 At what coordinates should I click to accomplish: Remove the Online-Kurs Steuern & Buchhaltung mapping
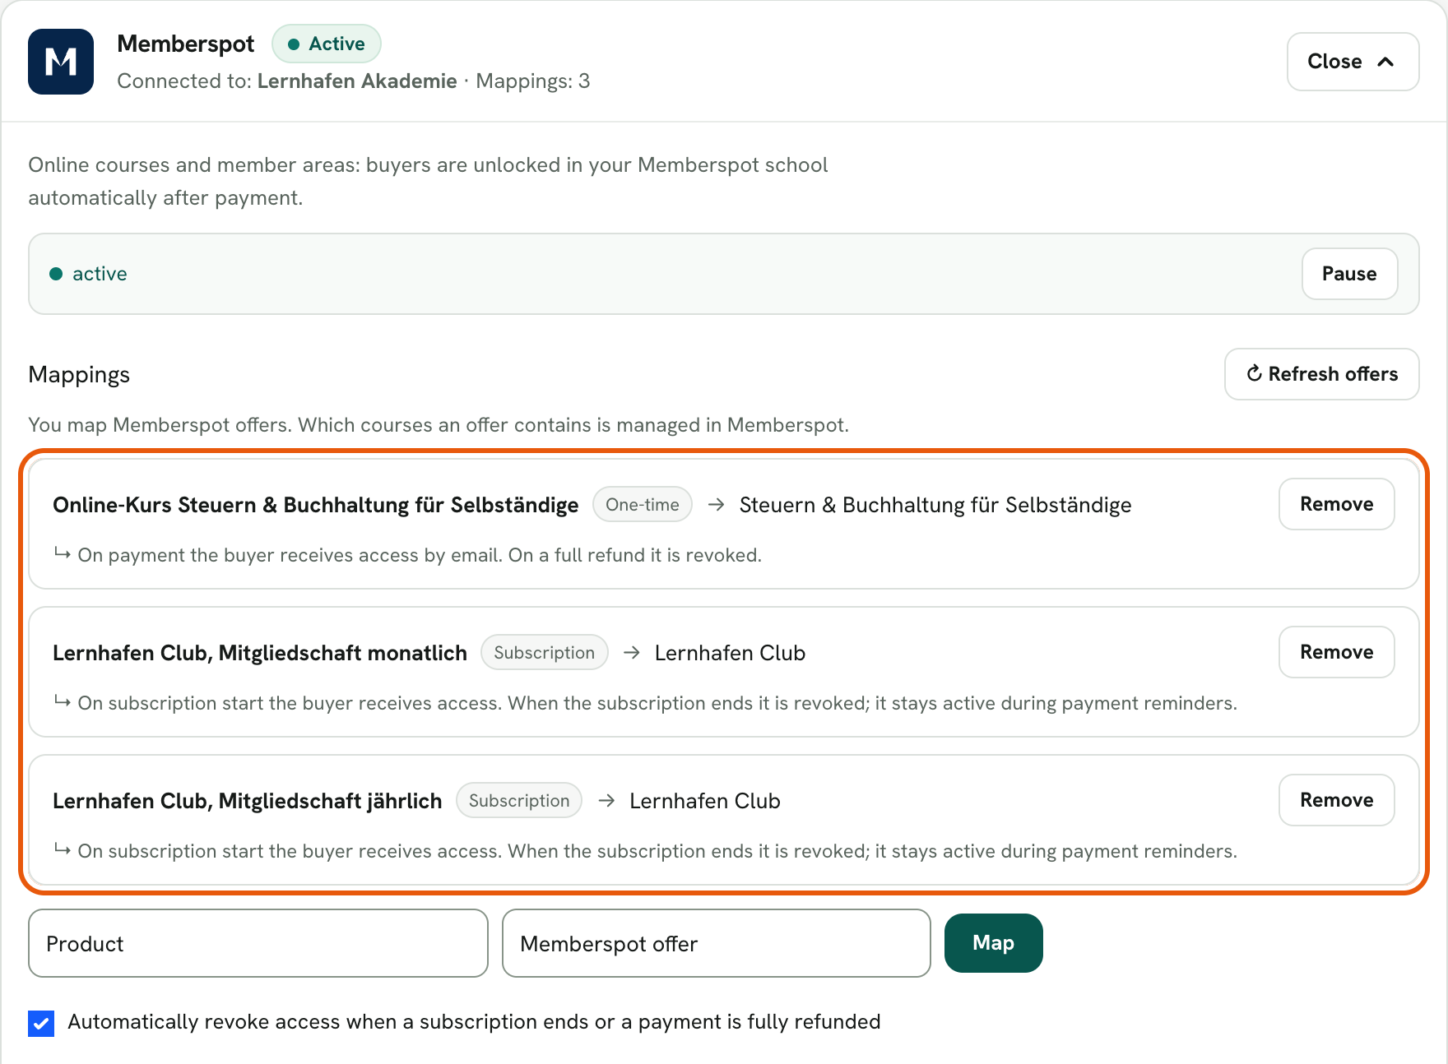coord(1336,504)
